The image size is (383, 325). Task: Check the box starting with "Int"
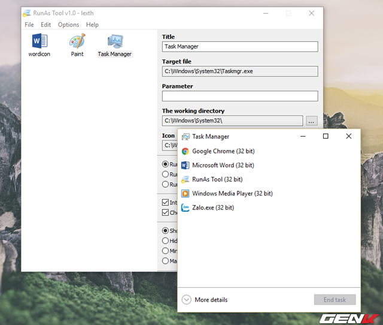coord(166,203)
